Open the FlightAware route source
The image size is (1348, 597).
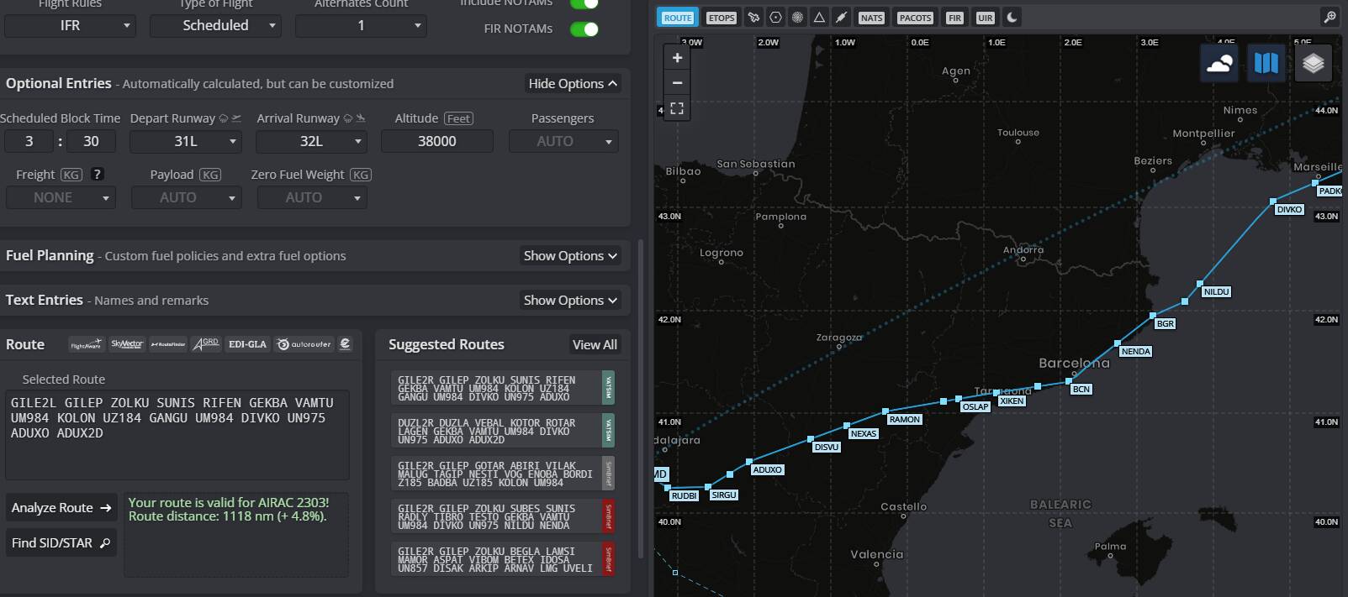(86, 344)
